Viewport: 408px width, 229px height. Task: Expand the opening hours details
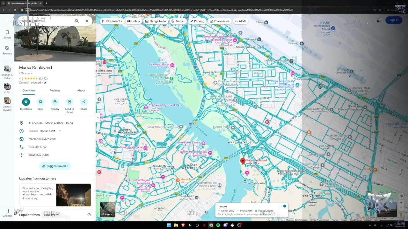click(x=60, y=131)
